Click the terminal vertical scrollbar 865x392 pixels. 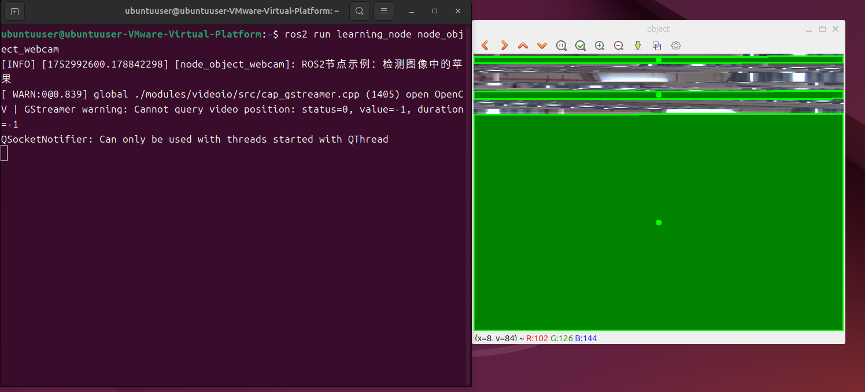[x=468, y=205]
